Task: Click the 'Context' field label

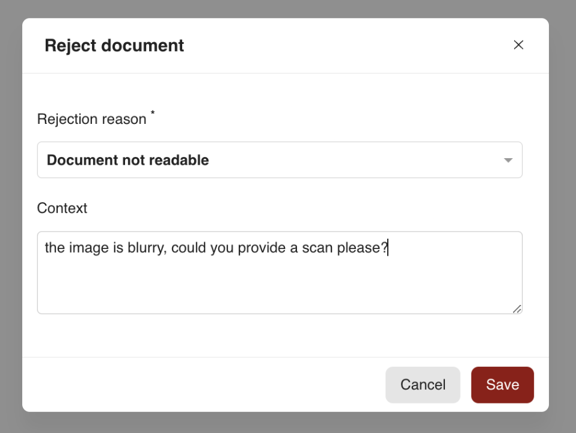Action: click(62, 208)
